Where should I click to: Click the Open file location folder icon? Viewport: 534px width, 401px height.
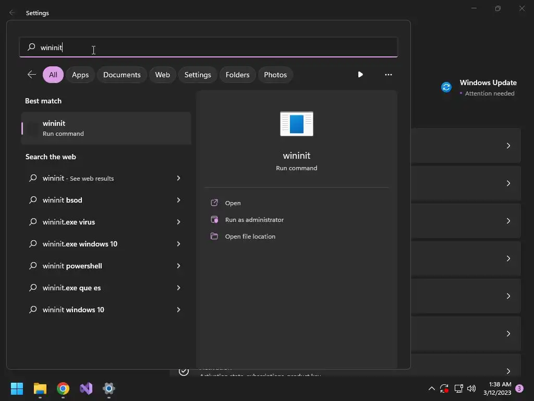(214, 236)
